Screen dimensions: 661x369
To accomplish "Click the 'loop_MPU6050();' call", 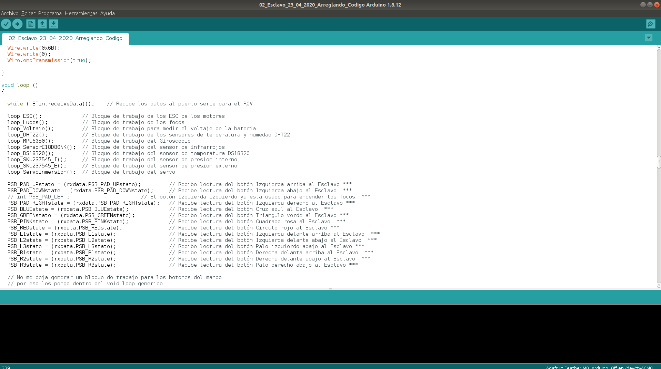I will point(31,141).
